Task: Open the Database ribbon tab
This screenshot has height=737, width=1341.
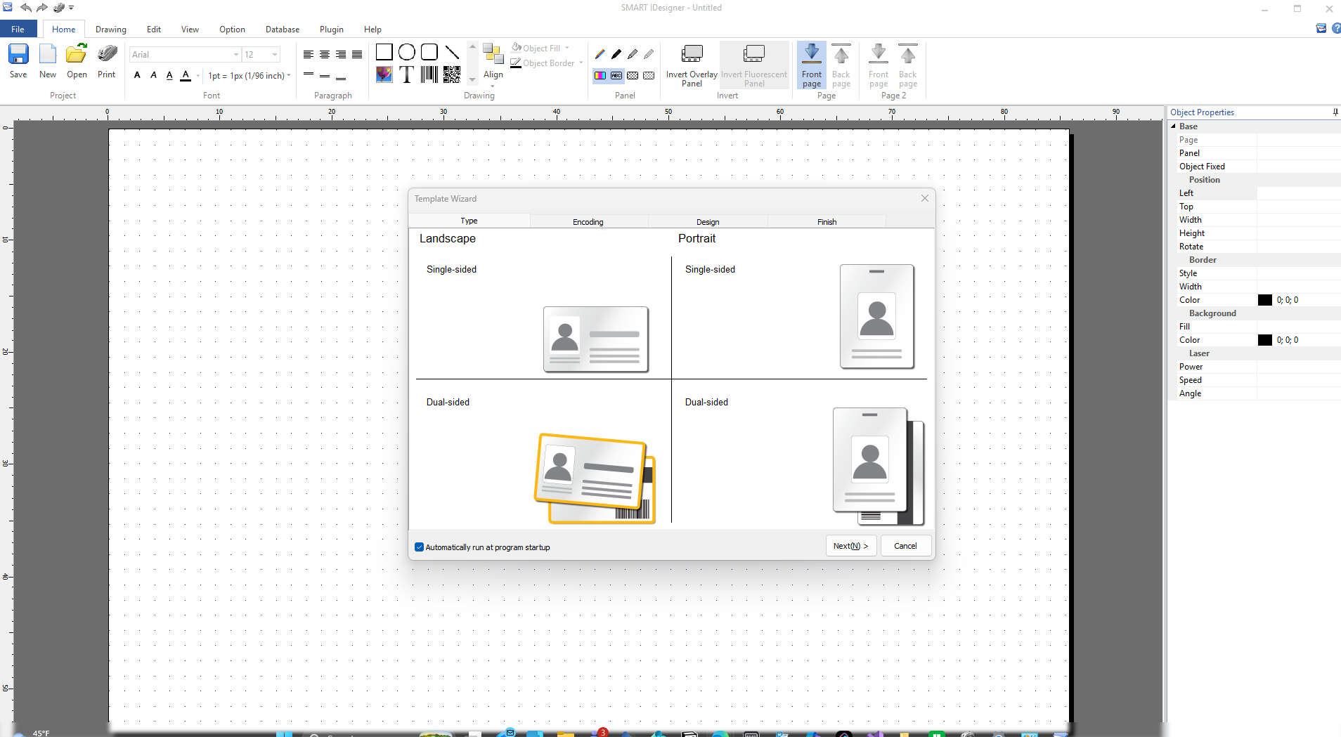Action: 282,30
